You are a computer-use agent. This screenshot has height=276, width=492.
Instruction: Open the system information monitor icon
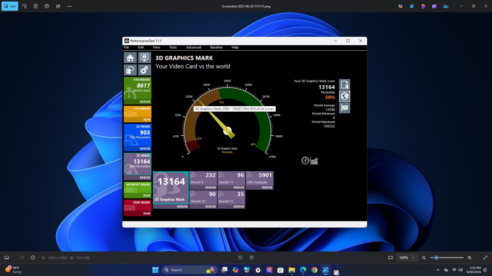tap(145, 58)
